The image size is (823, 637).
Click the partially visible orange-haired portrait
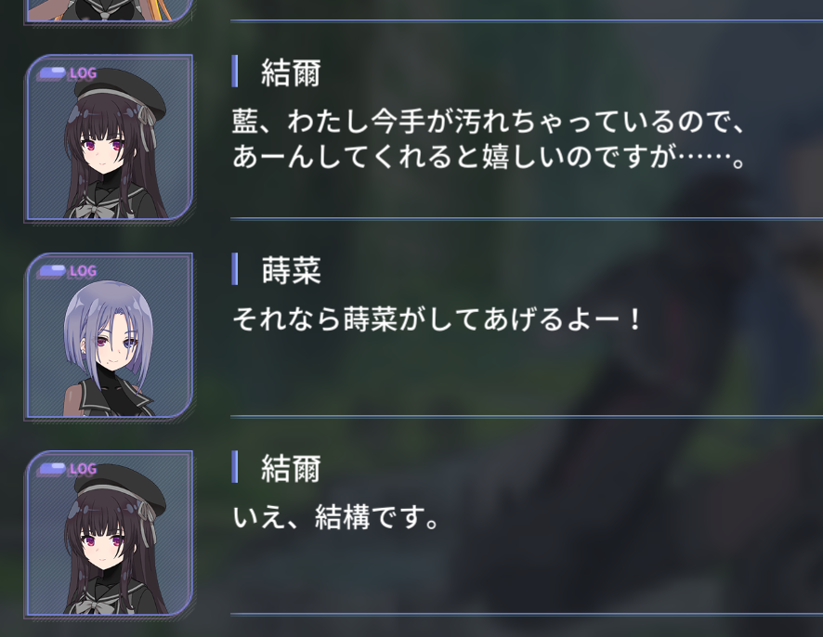click(109, 10)
